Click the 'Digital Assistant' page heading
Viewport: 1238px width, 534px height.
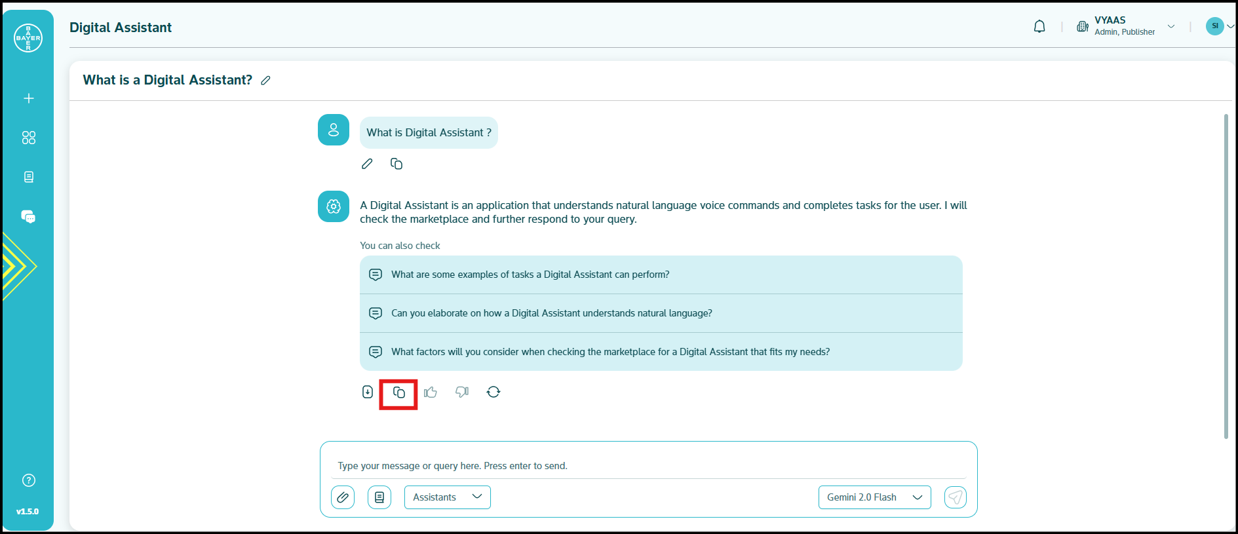click(121, 28)
